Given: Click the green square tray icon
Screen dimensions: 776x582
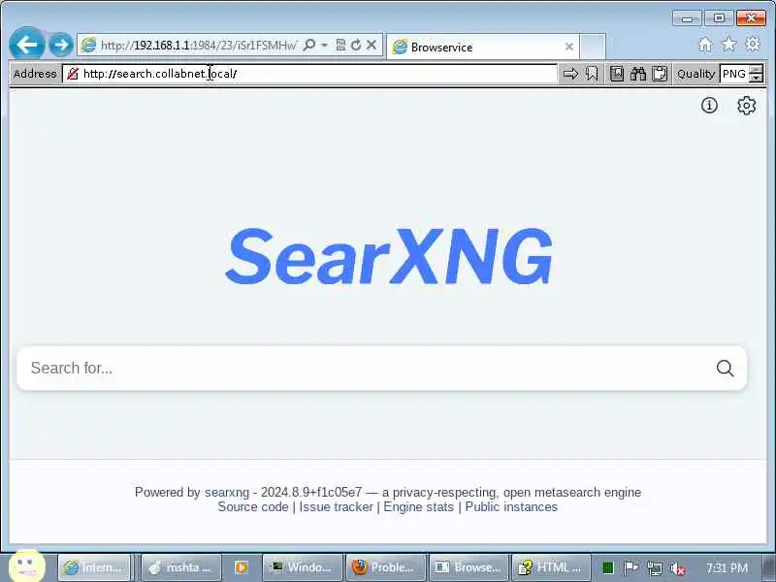Looking at the screenshot, I should coord(608,567).
